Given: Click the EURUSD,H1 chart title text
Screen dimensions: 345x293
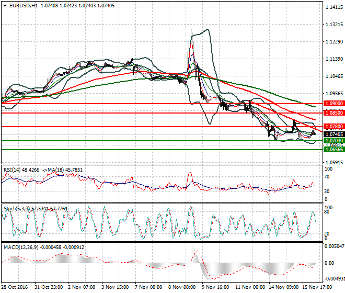Looking at the screenshot, I should click(x=24, y=6).
